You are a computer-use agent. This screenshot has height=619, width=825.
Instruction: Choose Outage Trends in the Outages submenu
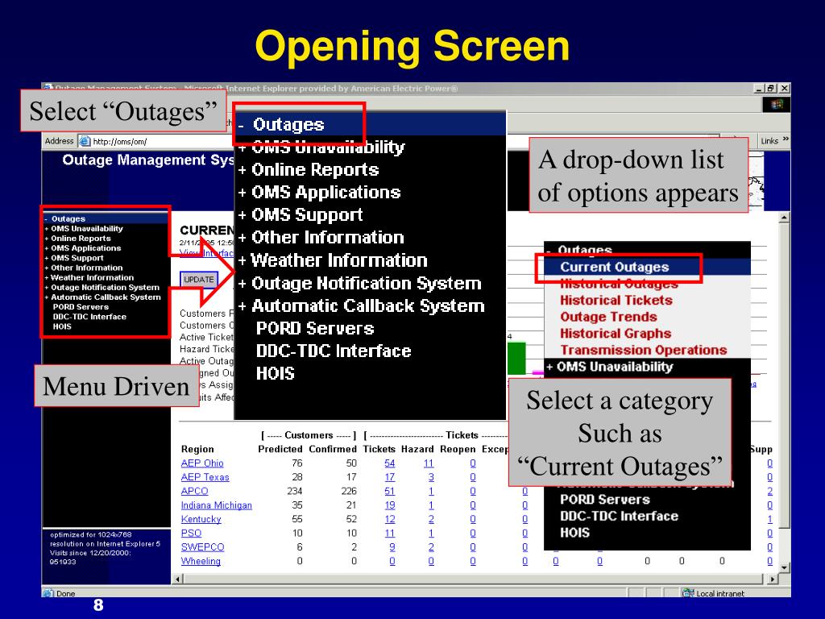point(608,317)
